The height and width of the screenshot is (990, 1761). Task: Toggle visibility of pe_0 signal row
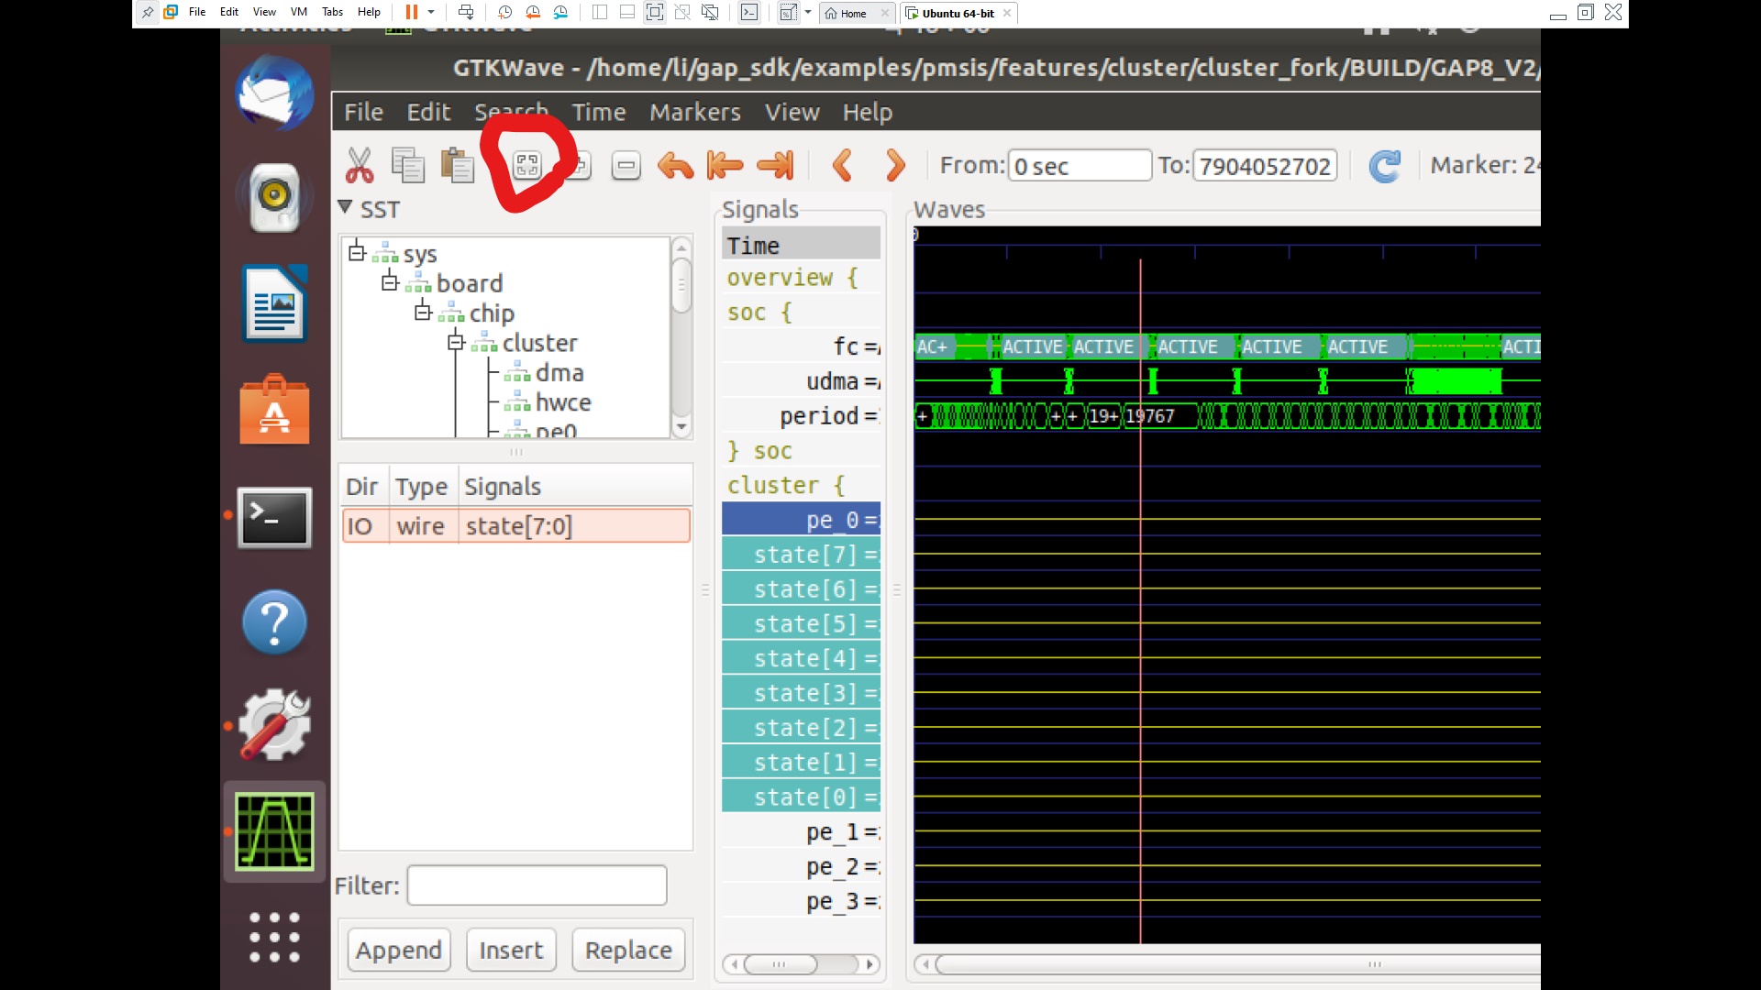[x=803, y=520]
